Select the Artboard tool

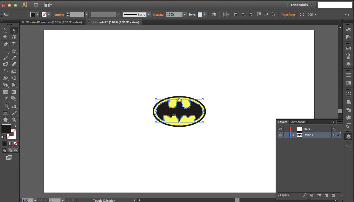[6, 113]
